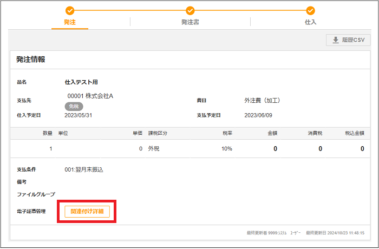Open 関連付け詳細 for electronic voucher management
This screenshot has width=379, height=249.
tap(87, 211)
